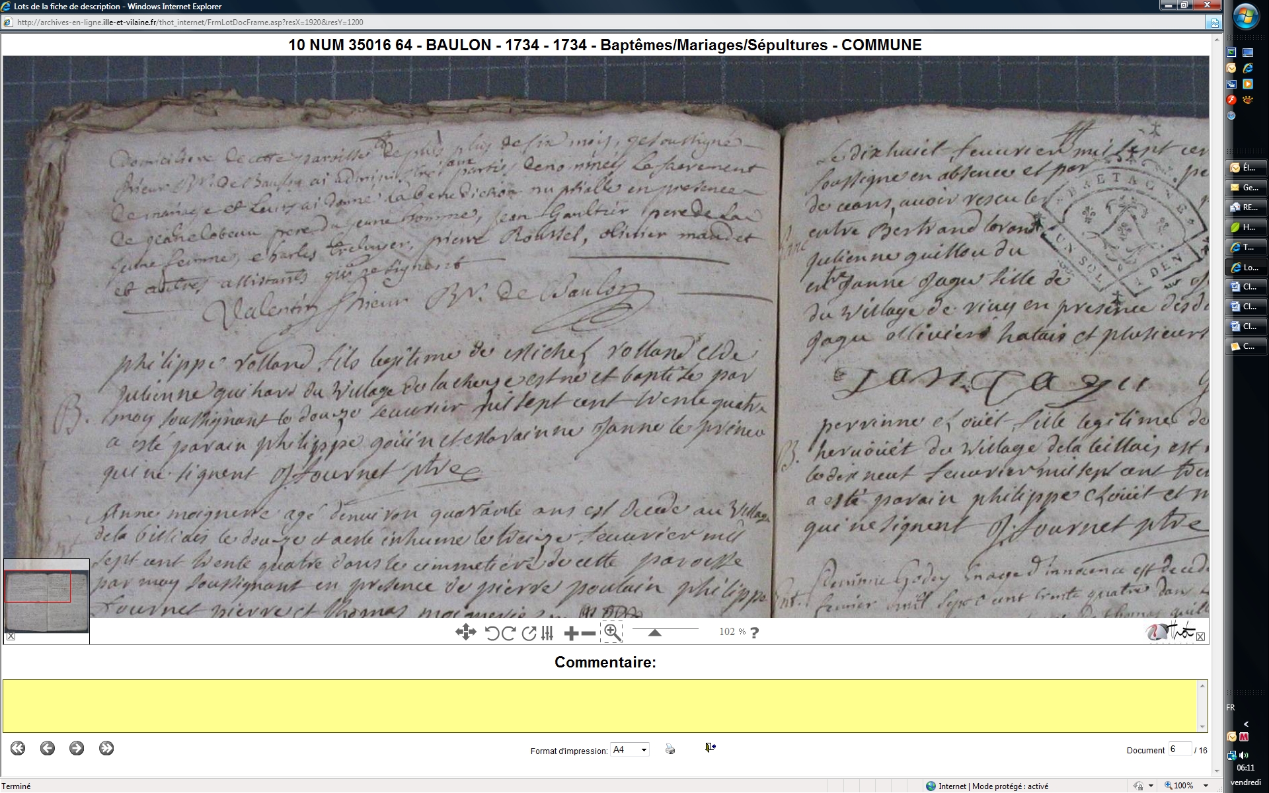Zoom in with the plus icon

click(x=571, y=634)
